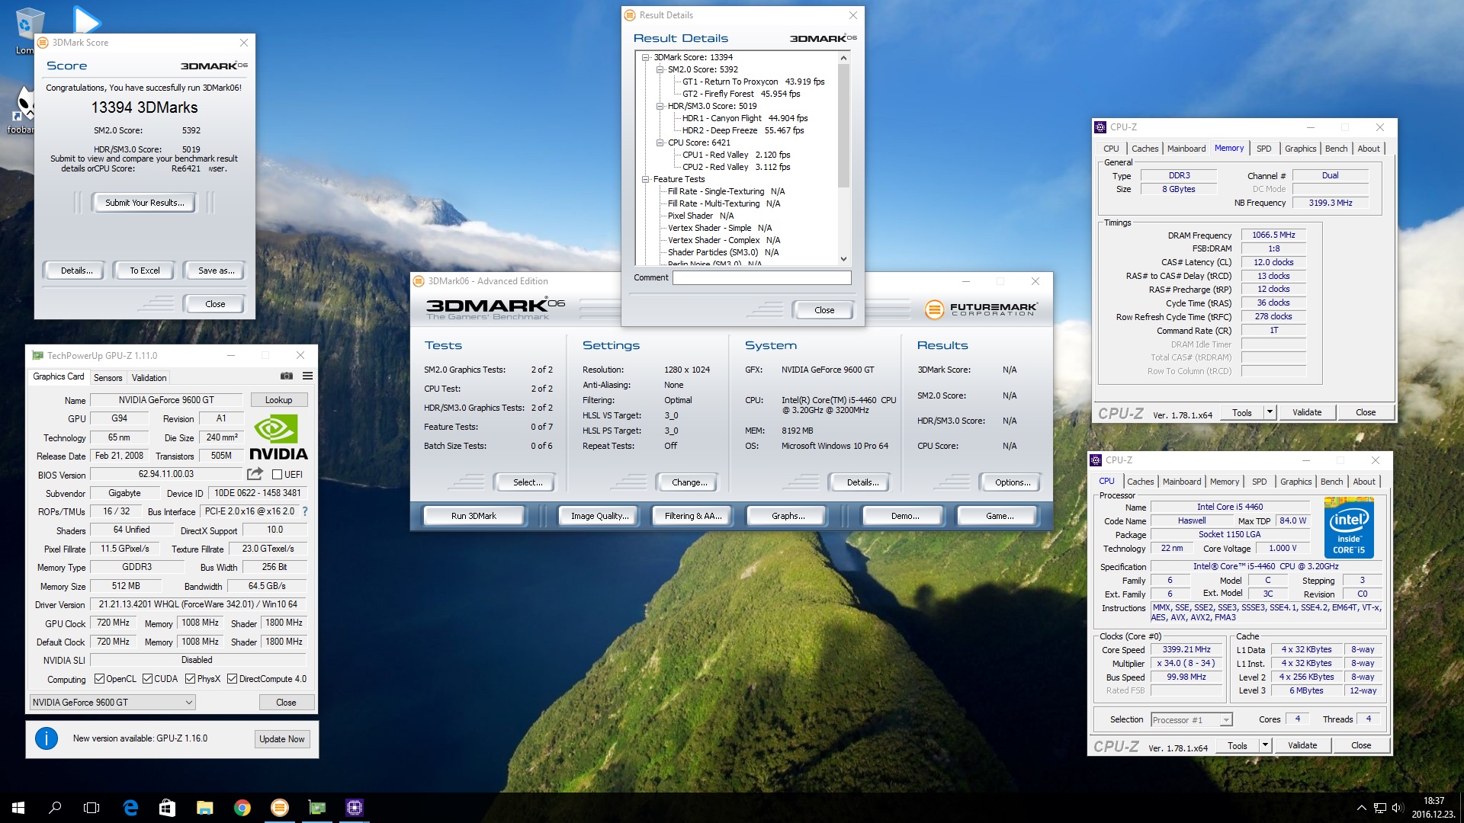Switch to CPU-Z taskbar icon

click(x=355, y=808)
